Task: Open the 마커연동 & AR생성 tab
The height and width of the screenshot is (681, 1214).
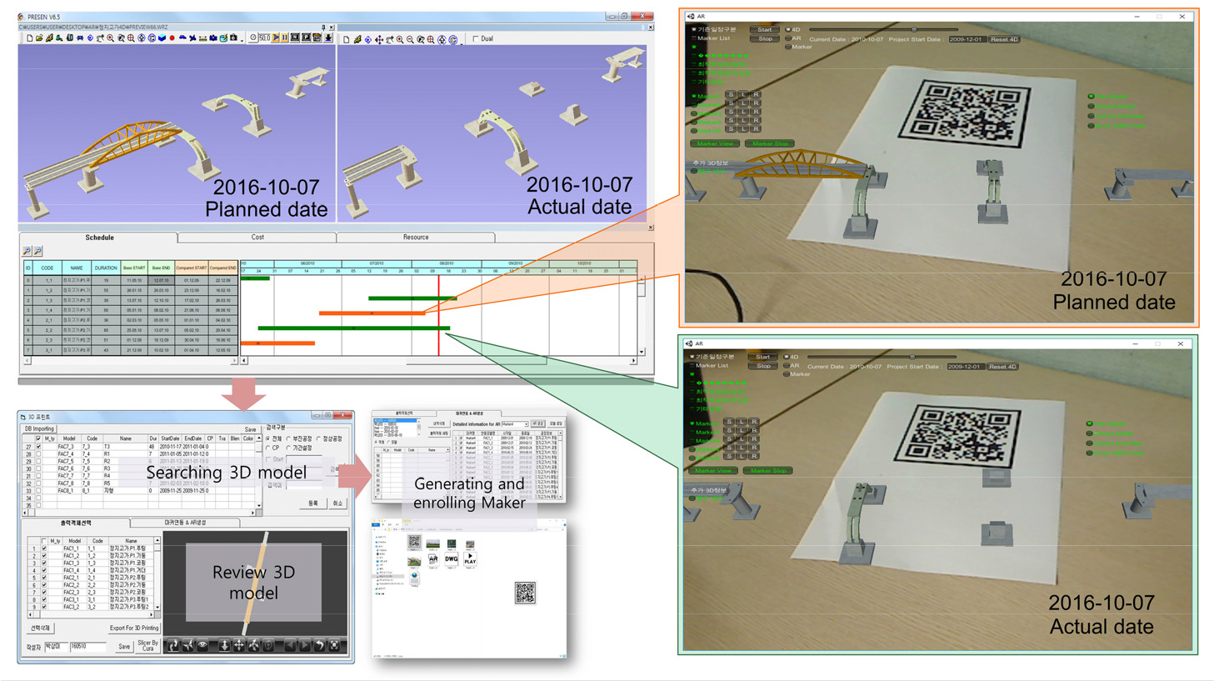Action: tap(186, 523)
